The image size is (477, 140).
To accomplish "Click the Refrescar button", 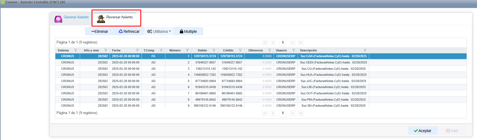I will pos(129,31).
